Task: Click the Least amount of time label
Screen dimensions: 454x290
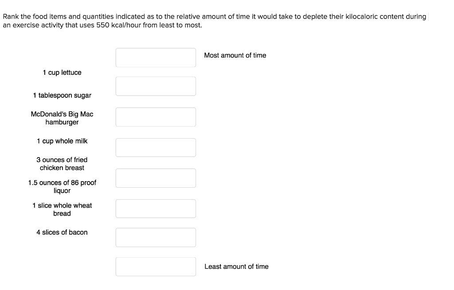Action: pos(236,266)
